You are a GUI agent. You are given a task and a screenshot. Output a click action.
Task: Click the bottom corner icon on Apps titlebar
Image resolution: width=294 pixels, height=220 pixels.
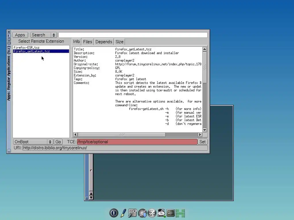(x=9, y=151)
